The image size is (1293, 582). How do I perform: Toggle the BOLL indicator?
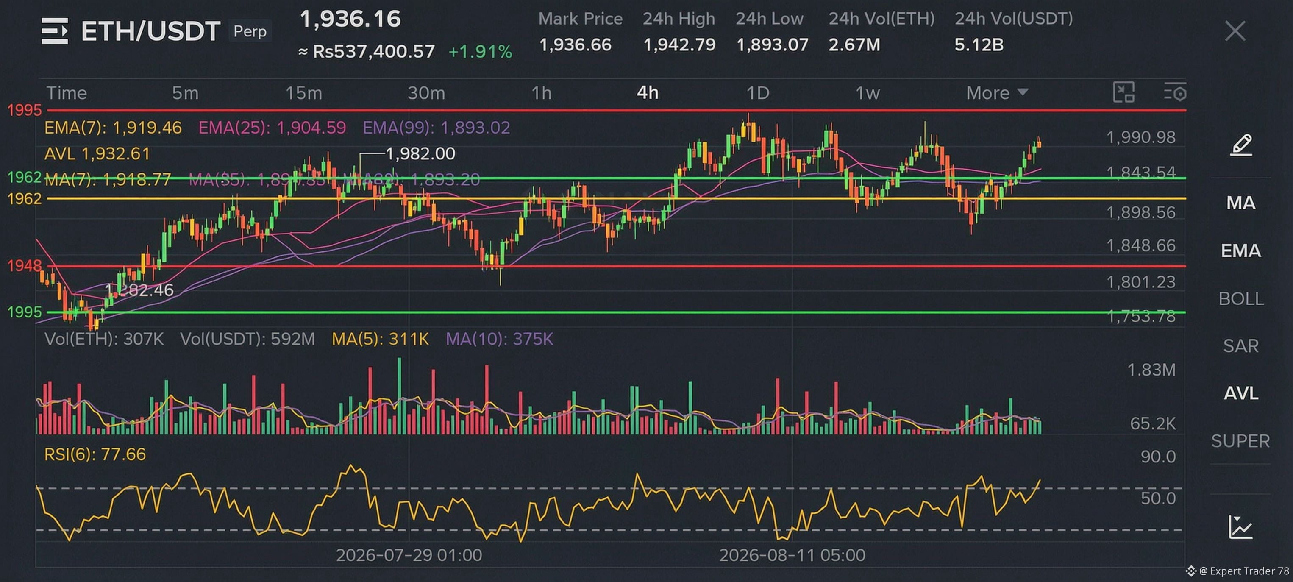[x=1241, y=299]
